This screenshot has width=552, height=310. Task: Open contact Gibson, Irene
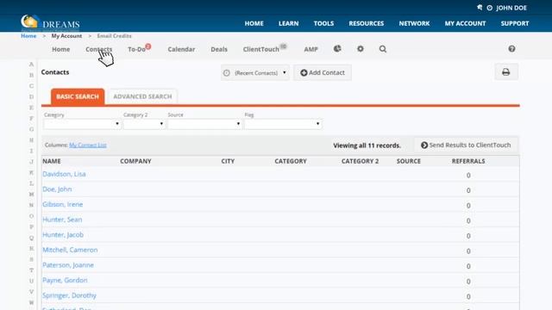pyautogui.click(x=63, y=204)
